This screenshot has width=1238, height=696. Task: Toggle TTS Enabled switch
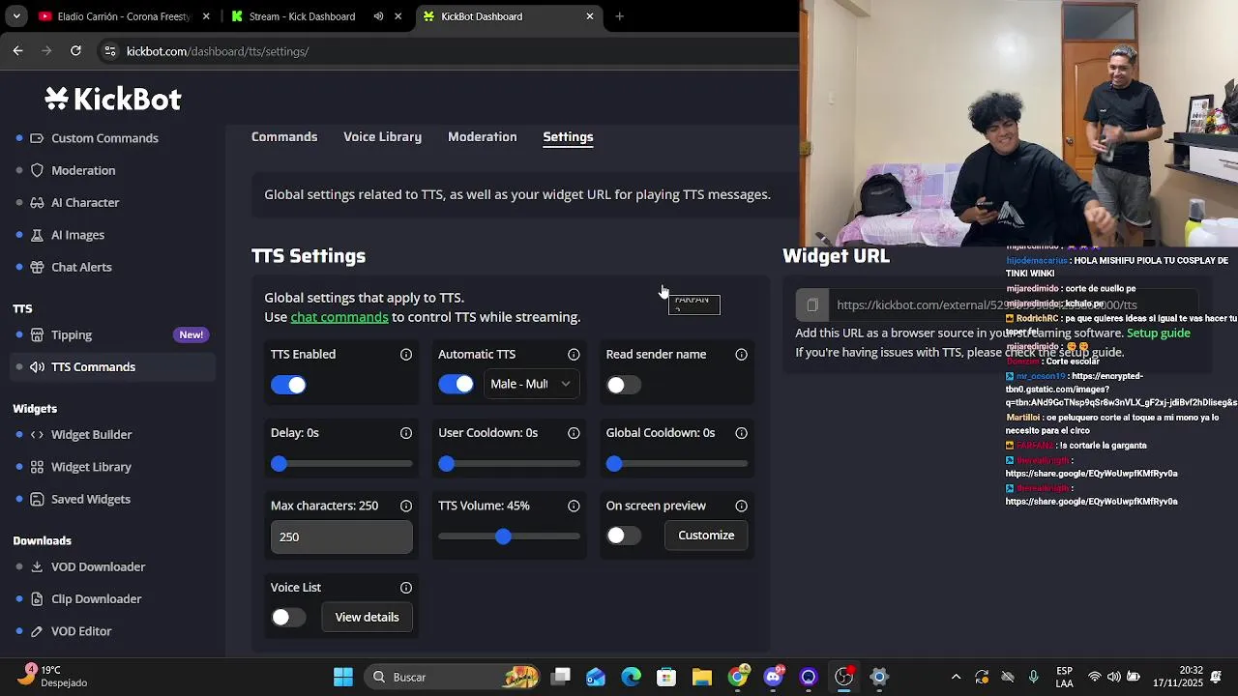(288, 385)
